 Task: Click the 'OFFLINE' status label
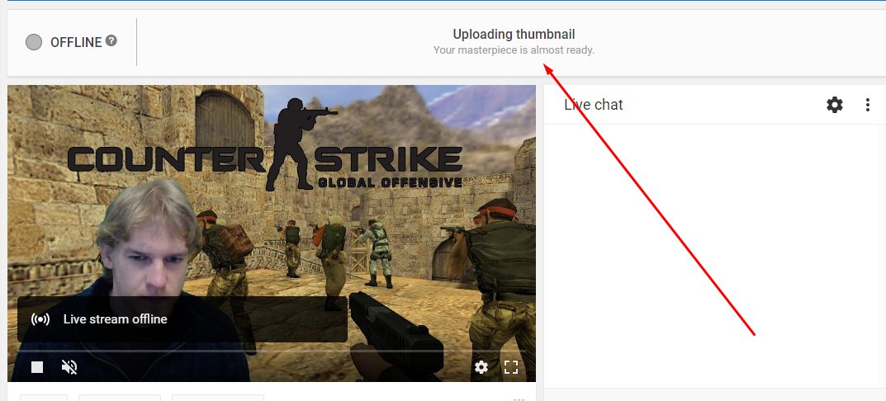coord(76,42)
